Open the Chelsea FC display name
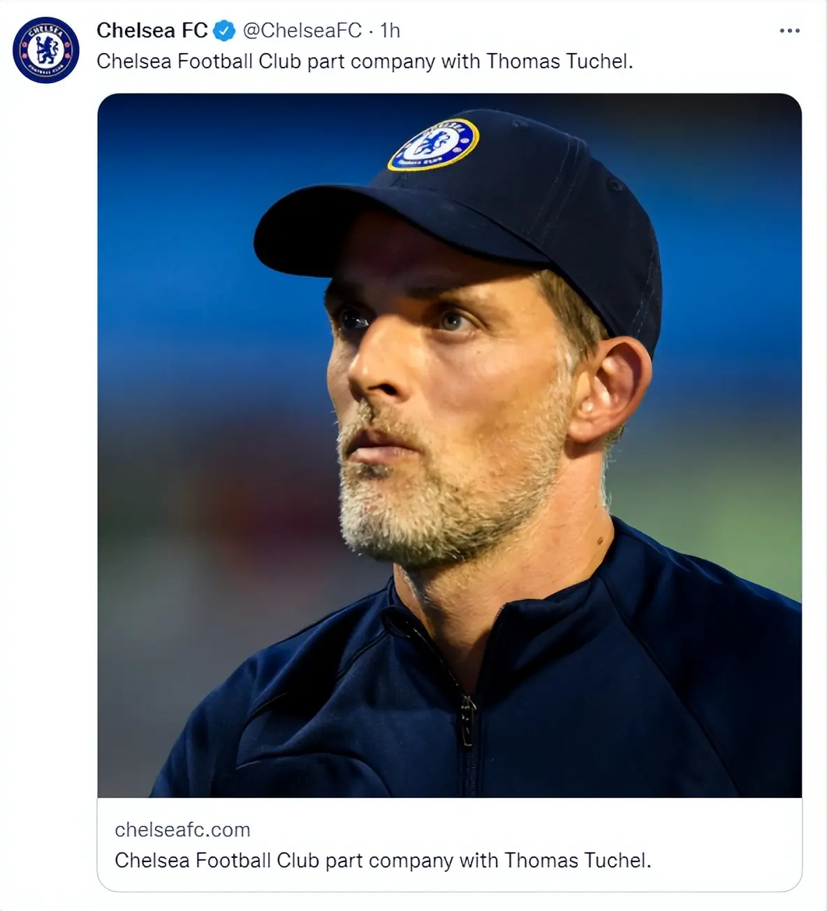This screenshot has width=827, height=911. coord(152,31)
